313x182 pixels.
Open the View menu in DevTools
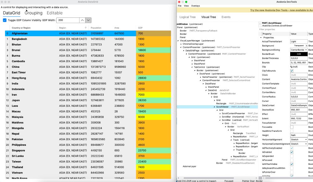[186, 6]
